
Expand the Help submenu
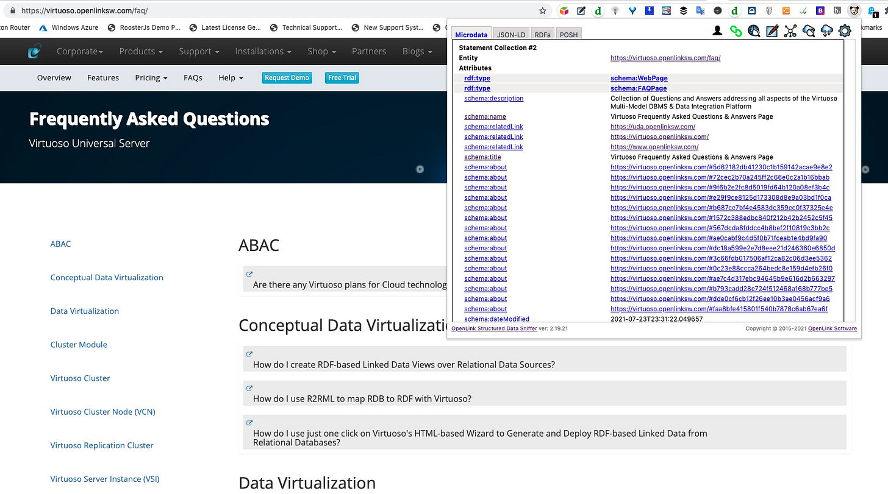pos(231,77)
